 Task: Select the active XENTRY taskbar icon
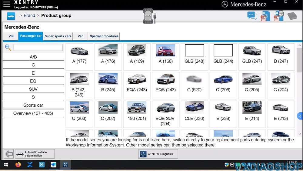pyautogui.click(x=65, y=165)
